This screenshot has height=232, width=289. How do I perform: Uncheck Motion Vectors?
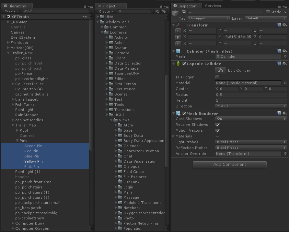(217, 130)
